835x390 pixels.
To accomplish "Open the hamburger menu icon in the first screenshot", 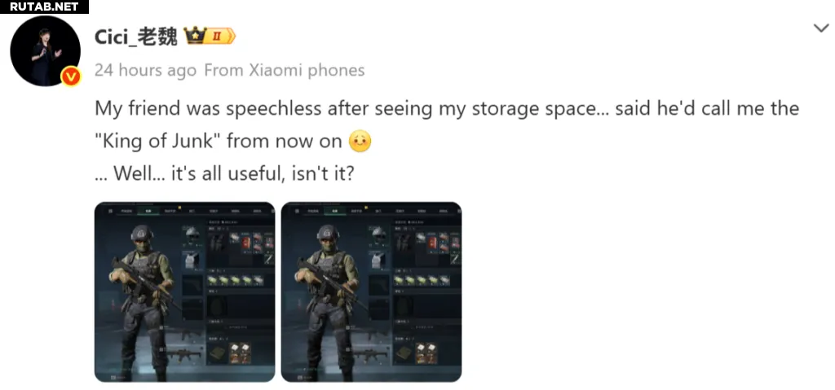I will tap(110, 211).
